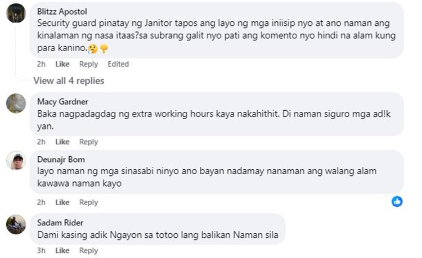Expand View all 4 replies
The width and height of the screenshot is (422, 258).
click(69, 80)
